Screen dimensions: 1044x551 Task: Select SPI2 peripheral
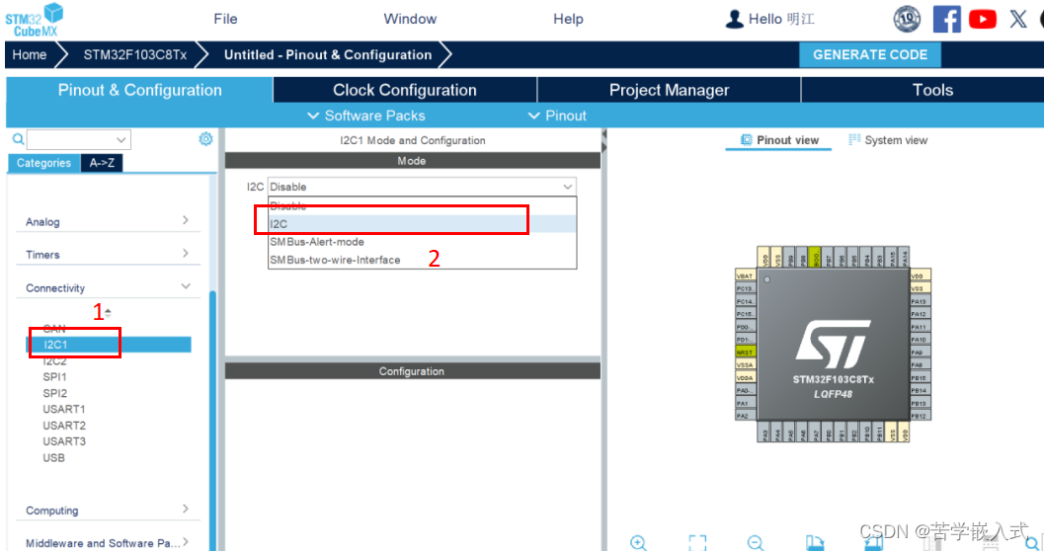(54, 393)
